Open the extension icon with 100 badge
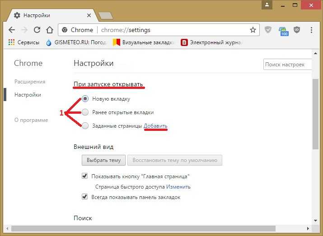 [284, 31]
